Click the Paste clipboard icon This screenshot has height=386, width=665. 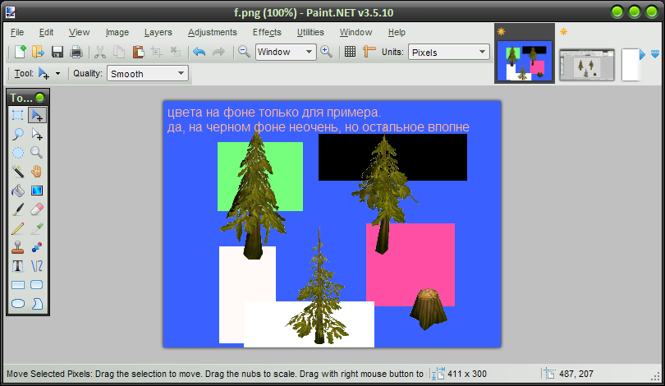click(x=138, y=53)
